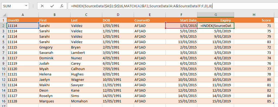Open Insert Function fx dialog
This screenshot has width=278, height=107.
pyautogui.click(x=62, y=6)
